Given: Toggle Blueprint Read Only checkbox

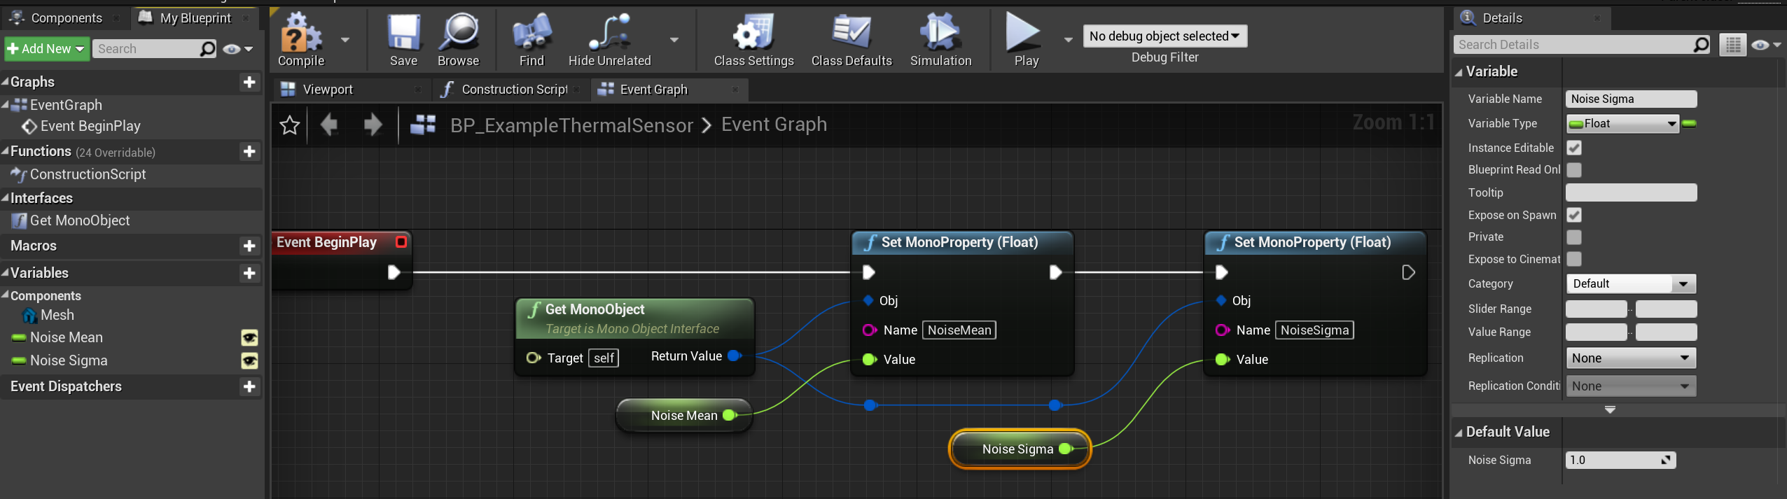Looking at the screenshot, I should tap(1574, 170).
